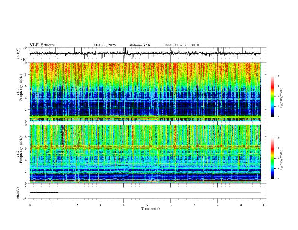Click the "-5" tick on ch.3(V) axis

point(26,199)
